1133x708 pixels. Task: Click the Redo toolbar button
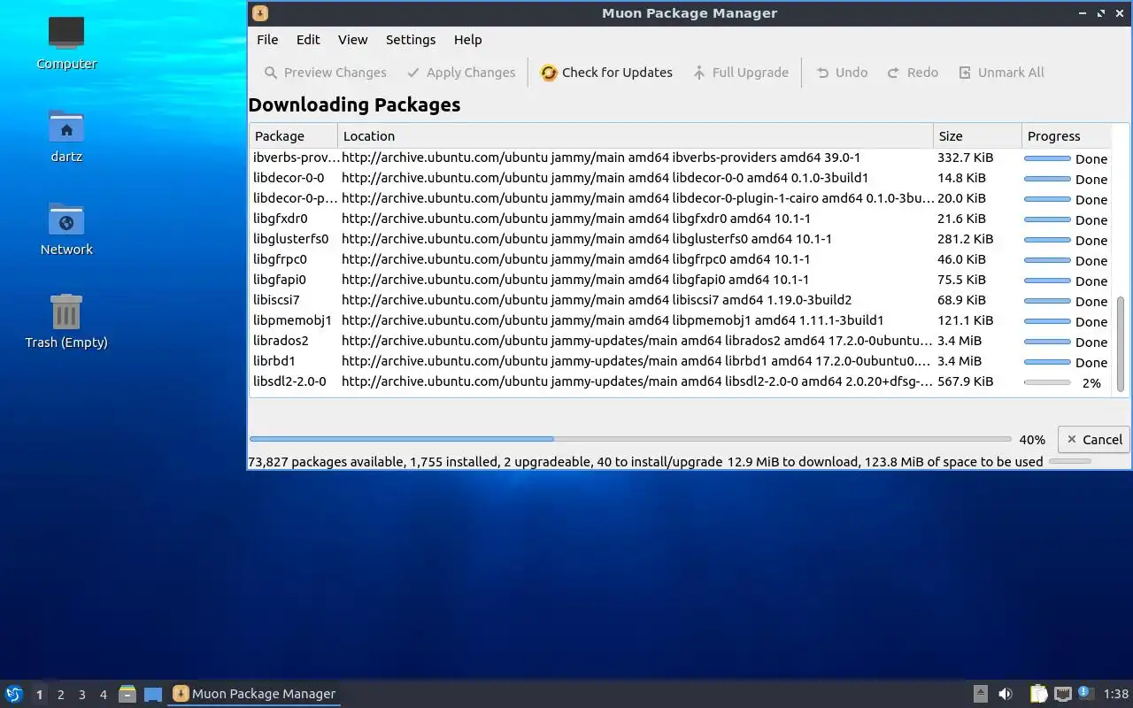[913, 73]
